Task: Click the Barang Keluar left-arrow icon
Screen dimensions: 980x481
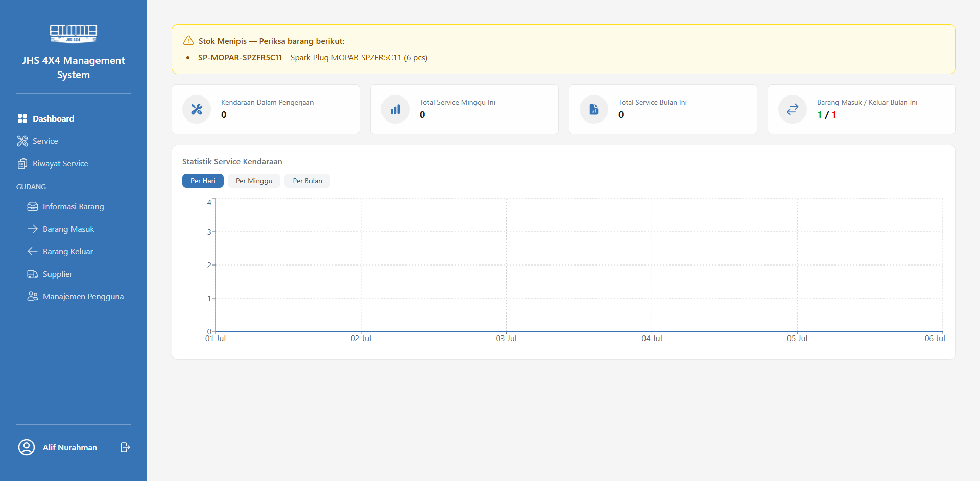Action: click(33, 251)
